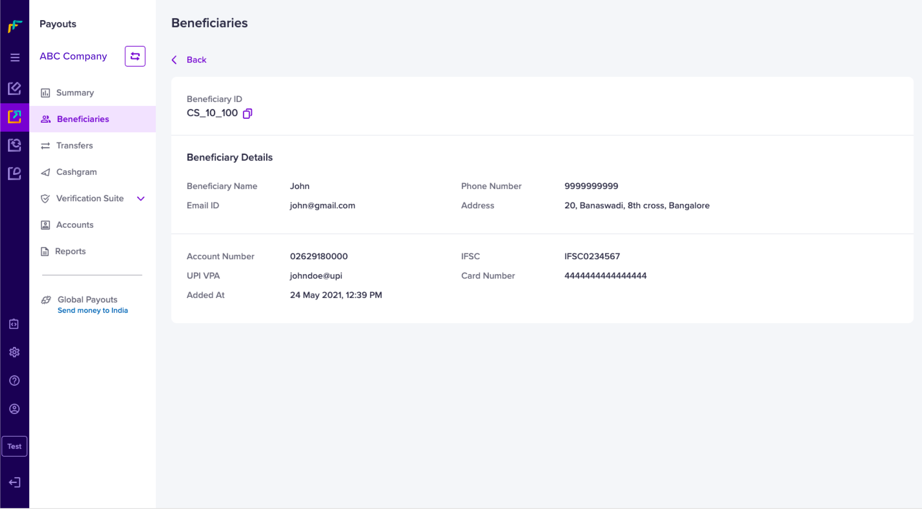Screen dimensions: 922x509
Task: Open Cashgram from the sidebar
Action: [76, 172]
